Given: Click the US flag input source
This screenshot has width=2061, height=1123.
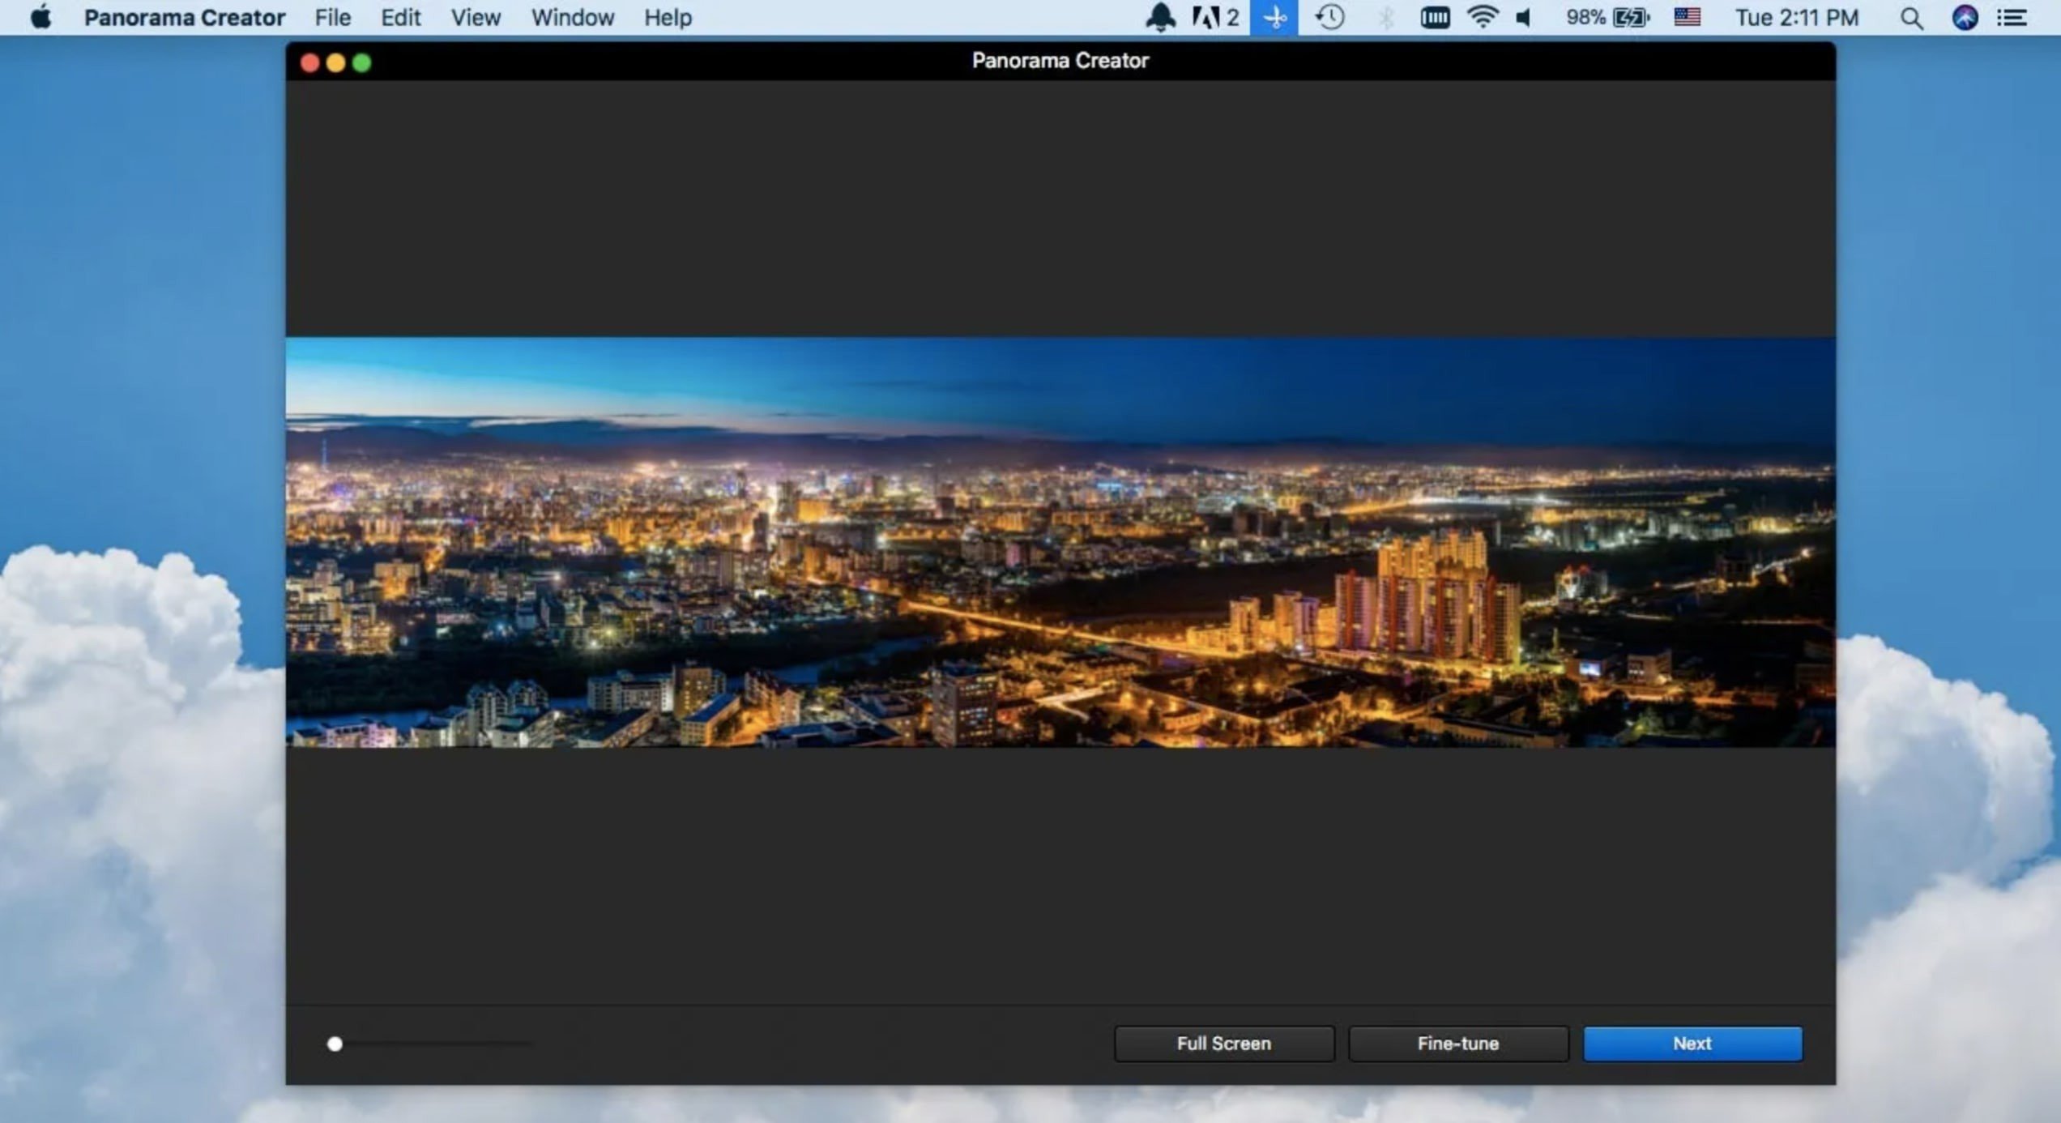Looking at the screenshot, I should (x=1688, y=17).
